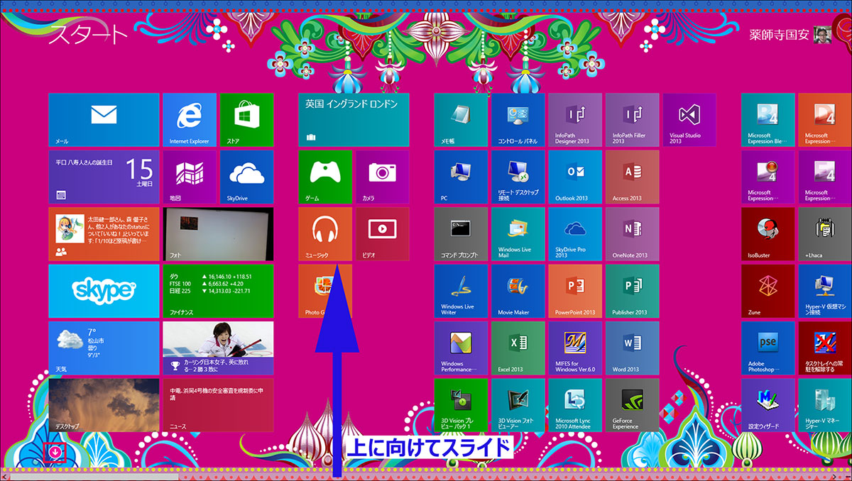This screenshot has height=481, width=852.
Task: Open Hyper-V 仮想マシン接続 tile
Action: pyautogui.click(x=825, y=291)
